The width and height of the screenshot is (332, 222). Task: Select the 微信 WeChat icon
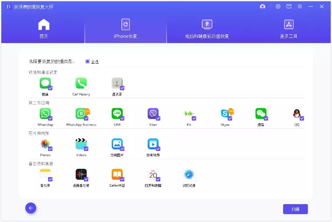[x=261, y=113]
